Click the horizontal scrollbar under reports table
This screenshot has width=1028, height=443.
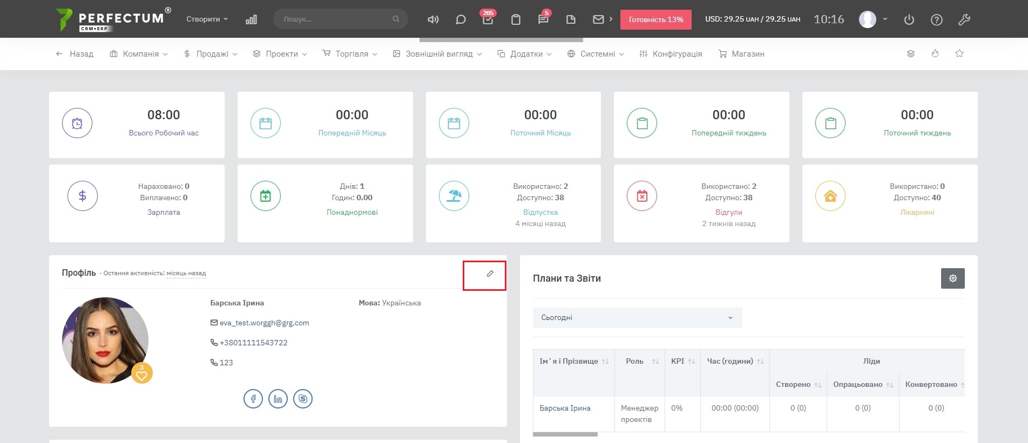point(565,434)
